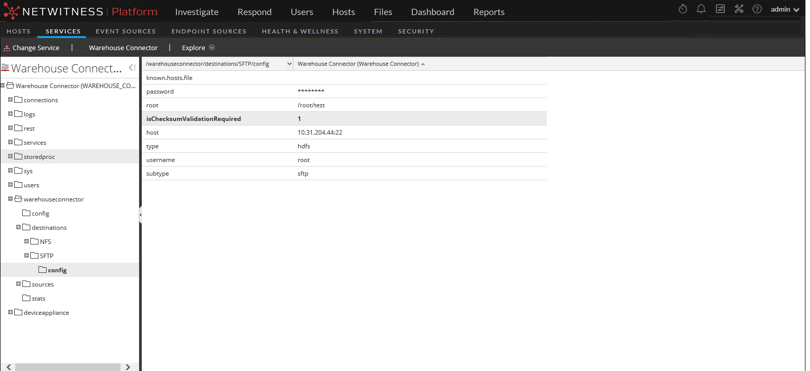Click the Change Service hierarchy icon
This screenshot has width=810, height=371.
[7, 48]
